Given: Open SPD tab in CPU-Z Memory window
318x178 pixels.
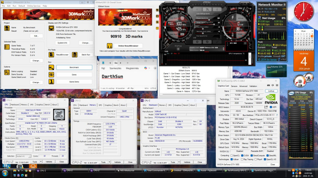Looking at the screenshot, I should point(100,105).
